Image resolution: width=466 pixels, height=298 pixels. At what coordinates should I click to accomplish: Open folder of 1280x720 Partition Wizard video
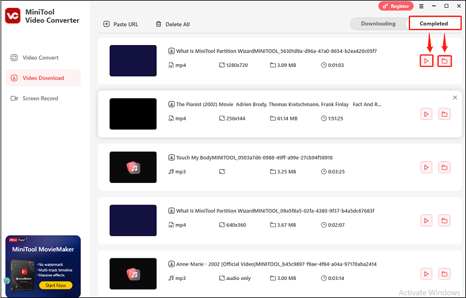[444, 61]
